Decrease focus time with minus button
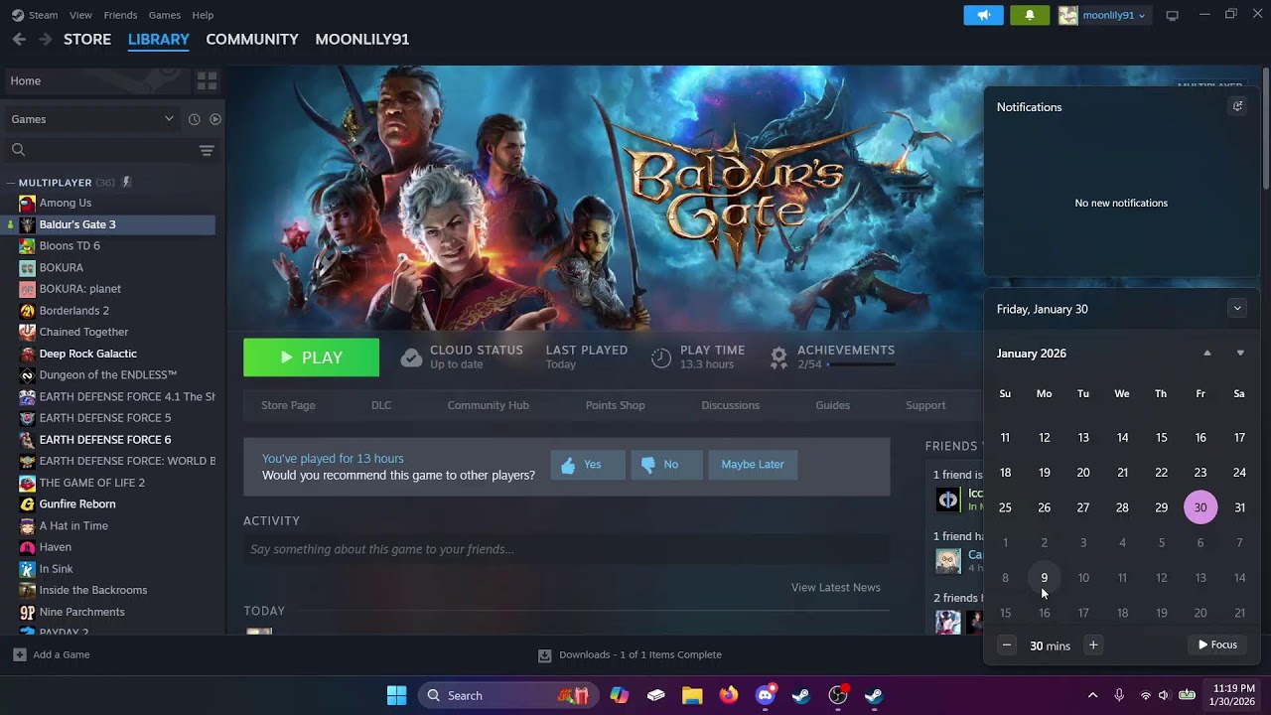This screenshot has height=715, width=1271. [x=1007, y=645]
